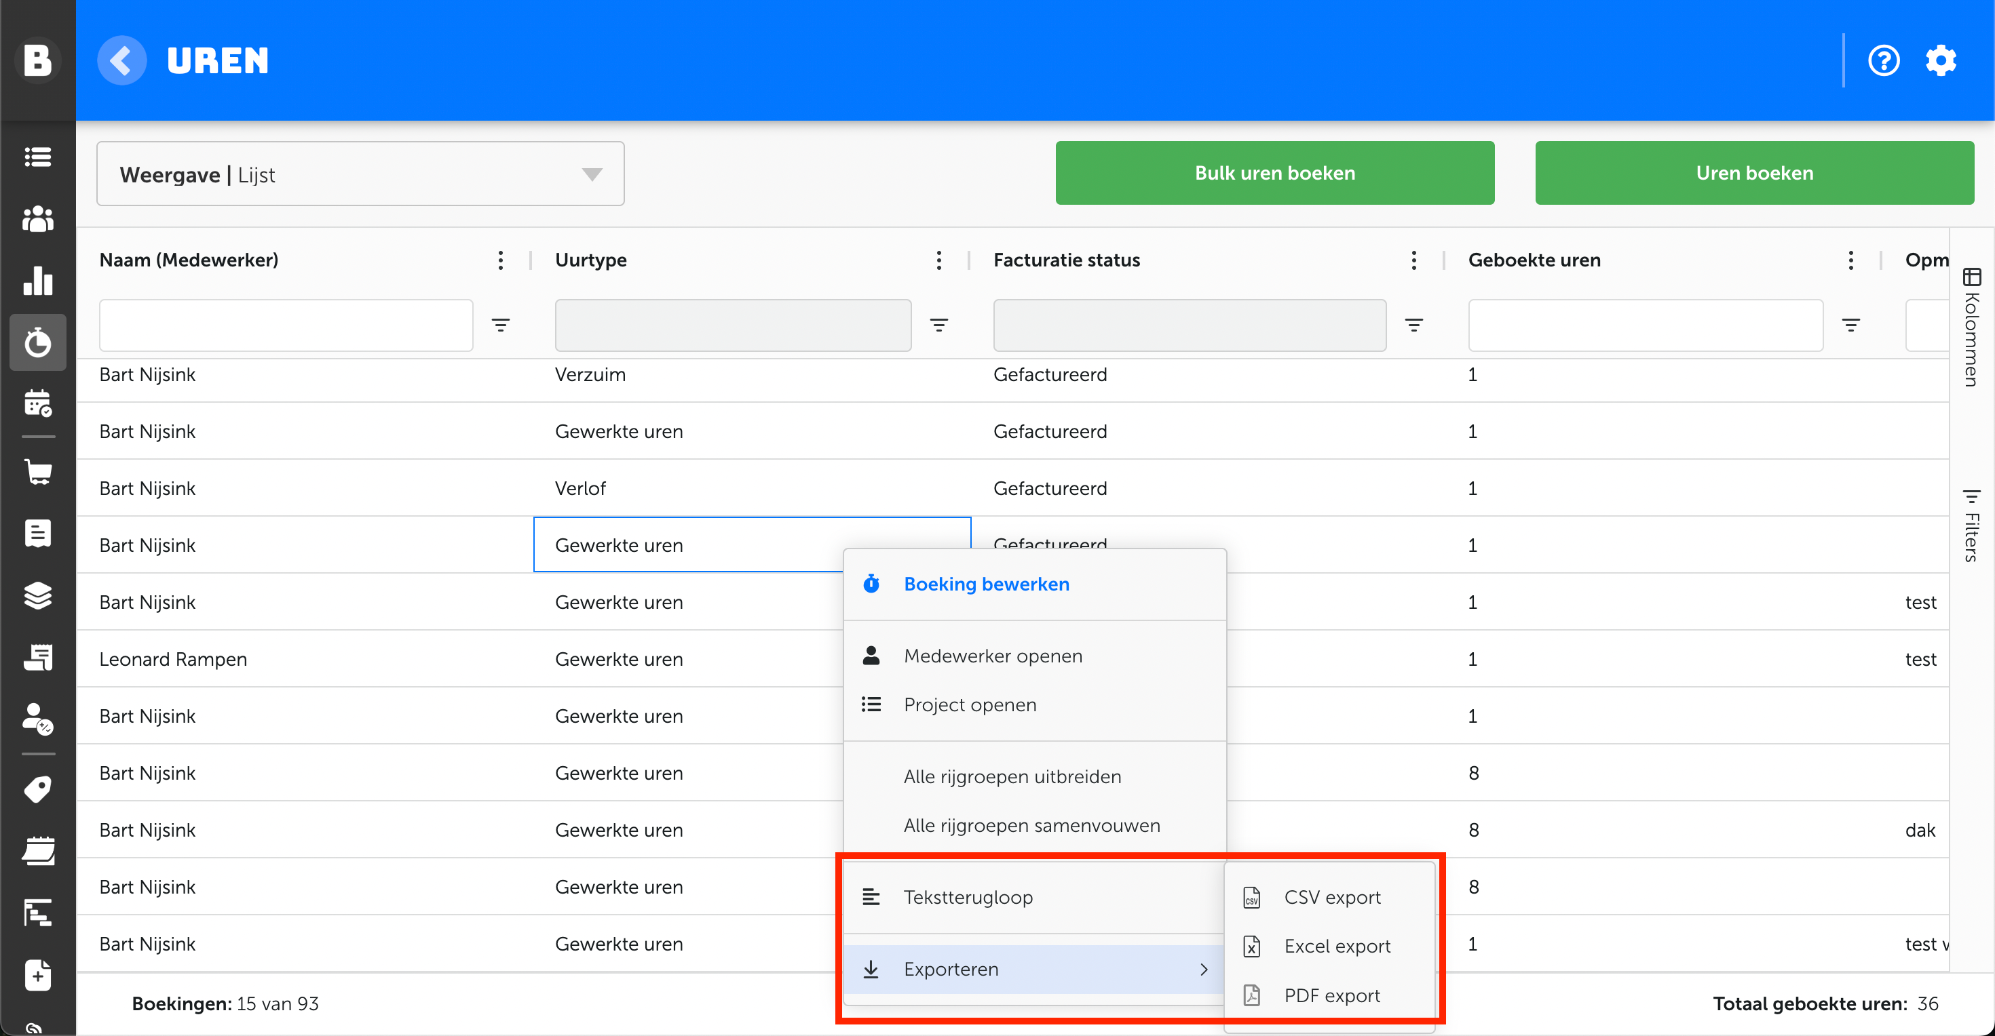Open filter options for Facturatie status column
This screenshot has width=1995, height=1036.
click(x=1414, y=325)
